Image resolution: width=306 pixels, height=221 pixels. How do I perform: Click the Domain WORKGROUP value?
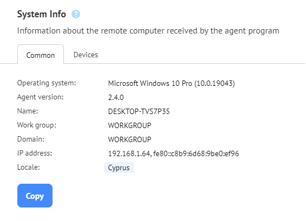point(130,139)
